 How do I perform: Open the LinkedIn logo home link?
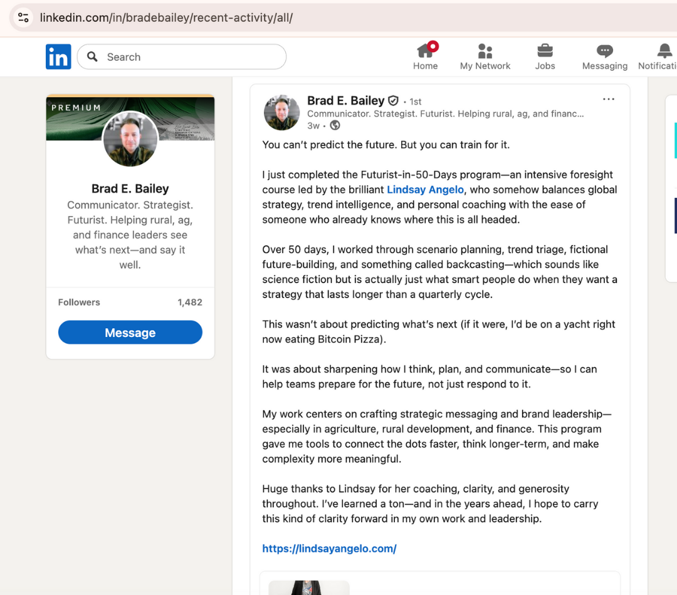[58, 56]
